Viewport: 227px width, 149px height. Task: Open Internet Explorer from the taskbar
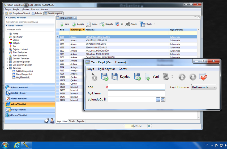tap(17, 145)
